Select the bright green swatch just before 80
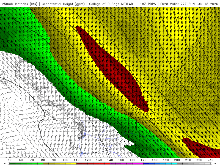The image size is (220, 165). [x=40, y=164]
